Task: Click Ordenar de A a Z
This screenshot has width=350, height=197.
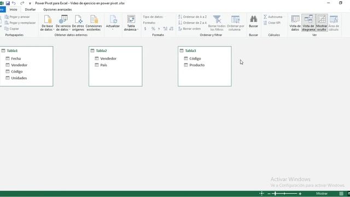Action: (x=192, y=17)
